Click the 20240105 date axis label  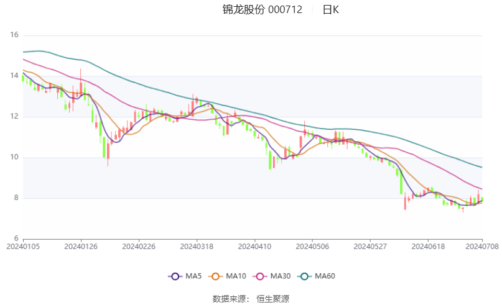pyautogui.click(x=23, y=247)
